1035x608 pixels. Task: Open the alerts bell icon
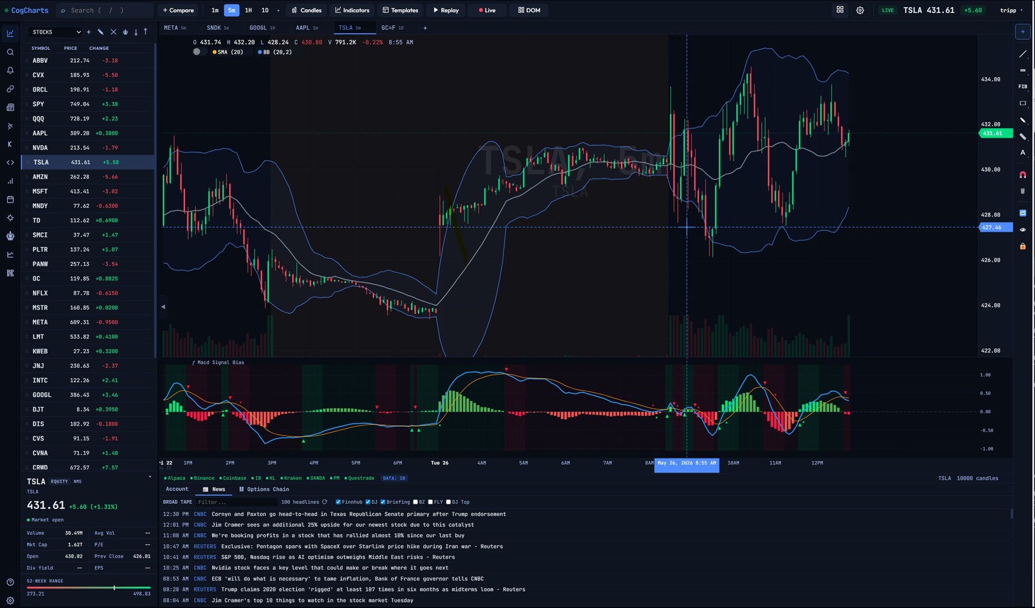click(10, 71)
